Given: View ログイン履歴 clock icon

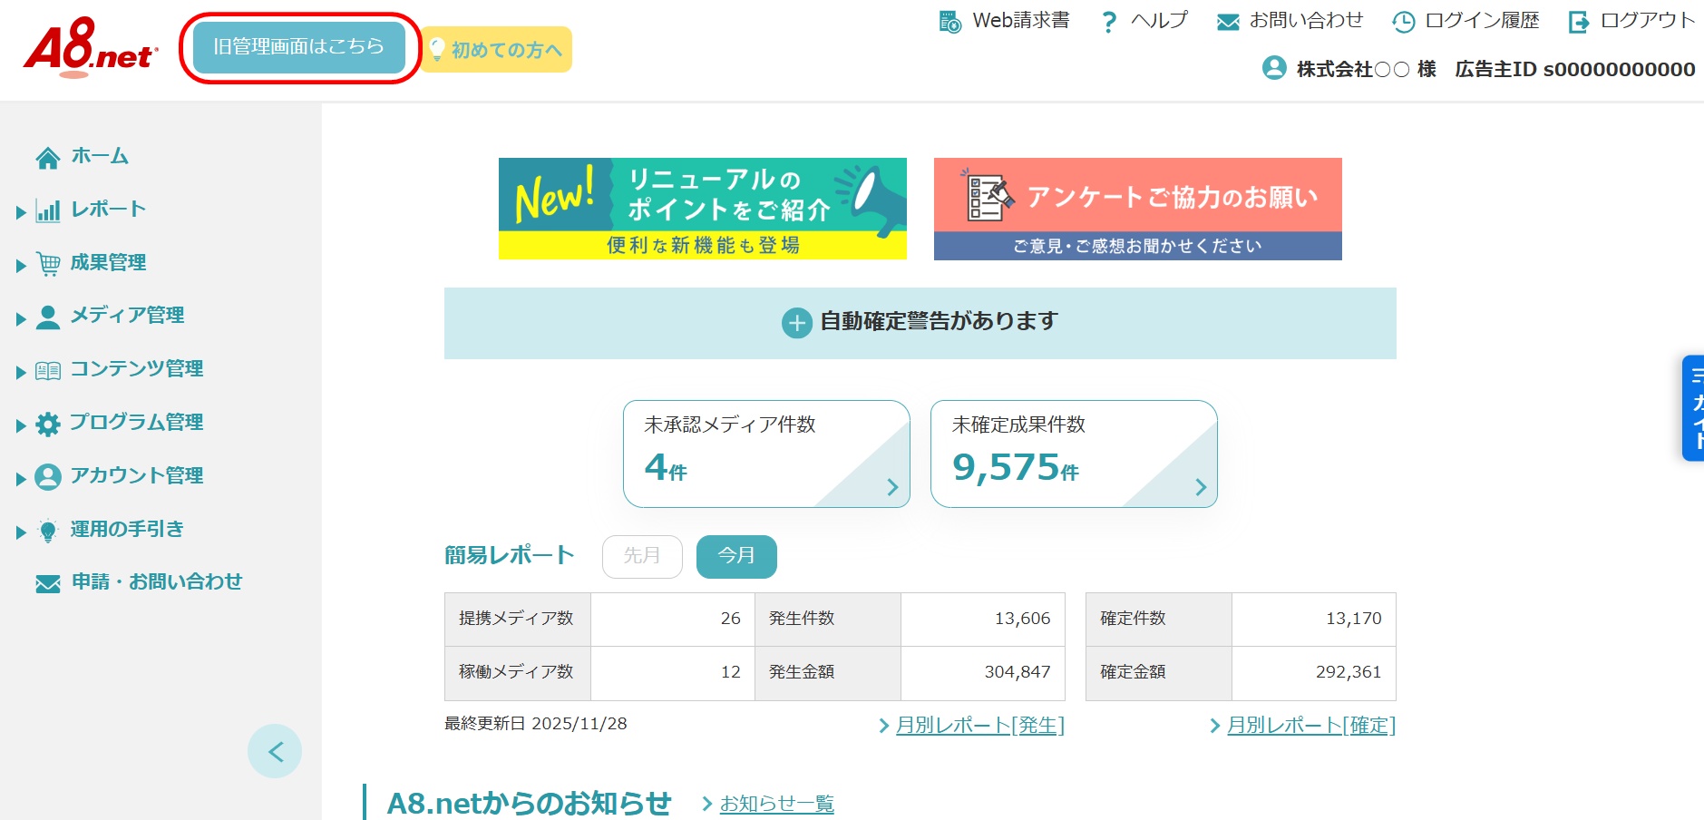Looking at the screenshot, I should pos(1403,22).
